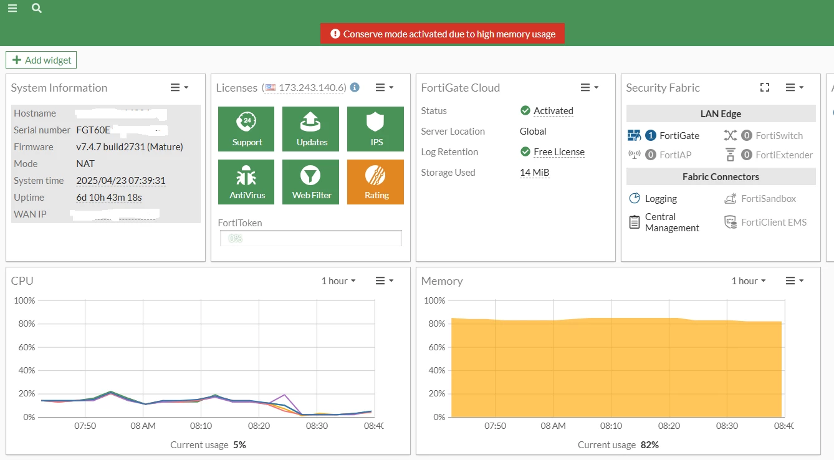The height and width of the screenshot is (460, 834).
Task: Click the FortiAP count badge
Action: (651, 155)
